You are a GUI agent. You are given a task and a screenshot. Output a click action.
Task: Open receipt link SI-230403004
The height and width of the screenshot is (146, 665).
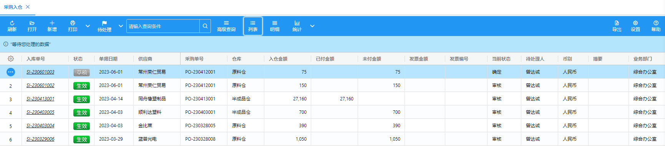coord(40,126)
